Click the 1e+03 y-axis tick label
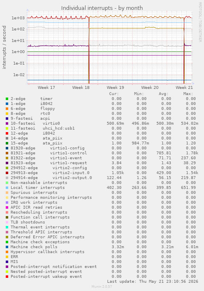This screenshot has height=291, width=204. (x=18, y=18)
